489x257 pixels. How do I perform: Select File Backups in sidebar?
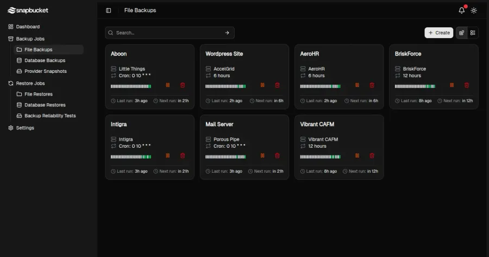pyautogui.click(x=49, y=49)
